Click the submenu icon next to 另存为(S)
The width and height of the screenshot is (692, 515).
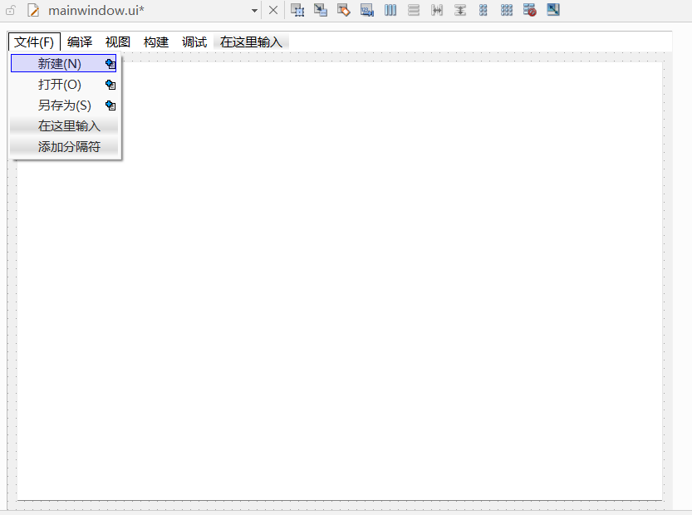(x=110, y=105)
